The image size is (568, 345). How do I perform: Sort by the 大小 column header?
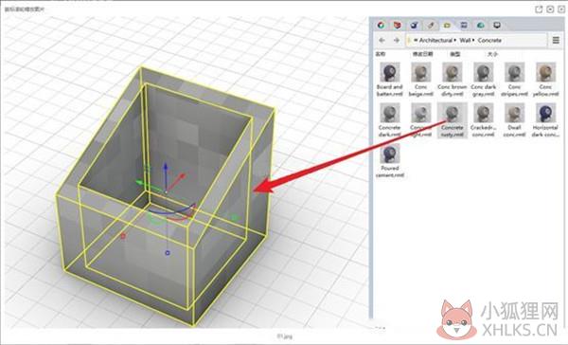[492, 54]
